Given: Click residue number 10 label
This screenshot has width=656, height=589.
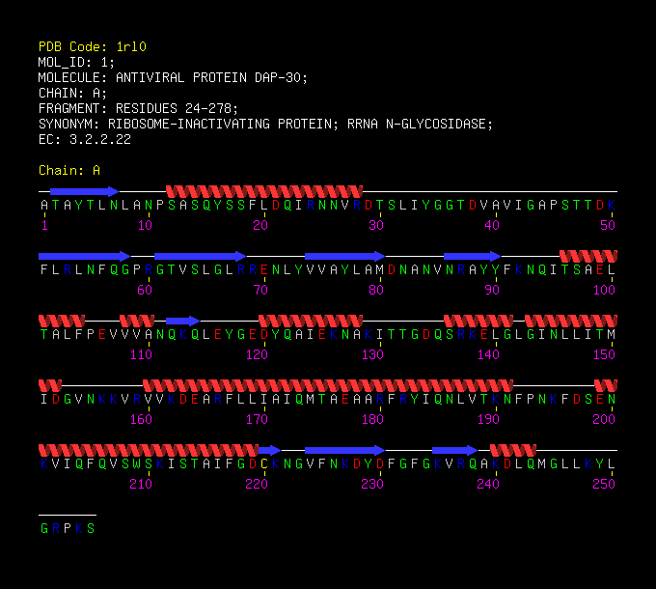Looking at the screenshot, I should pos(145,225).
